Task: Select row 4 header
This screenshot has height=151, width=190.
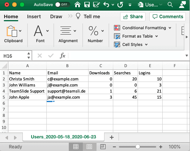Action: [x=4, y=91]
